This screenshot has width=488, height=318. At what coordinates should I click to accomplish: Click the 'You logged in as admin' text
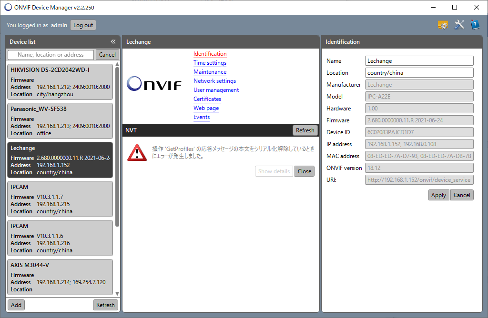click(x=37, y=25)
